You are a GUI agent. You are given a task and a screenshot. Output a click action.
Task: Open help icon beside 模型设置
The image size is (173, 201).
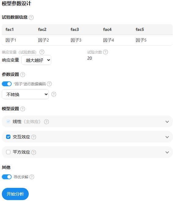[23, 109]
